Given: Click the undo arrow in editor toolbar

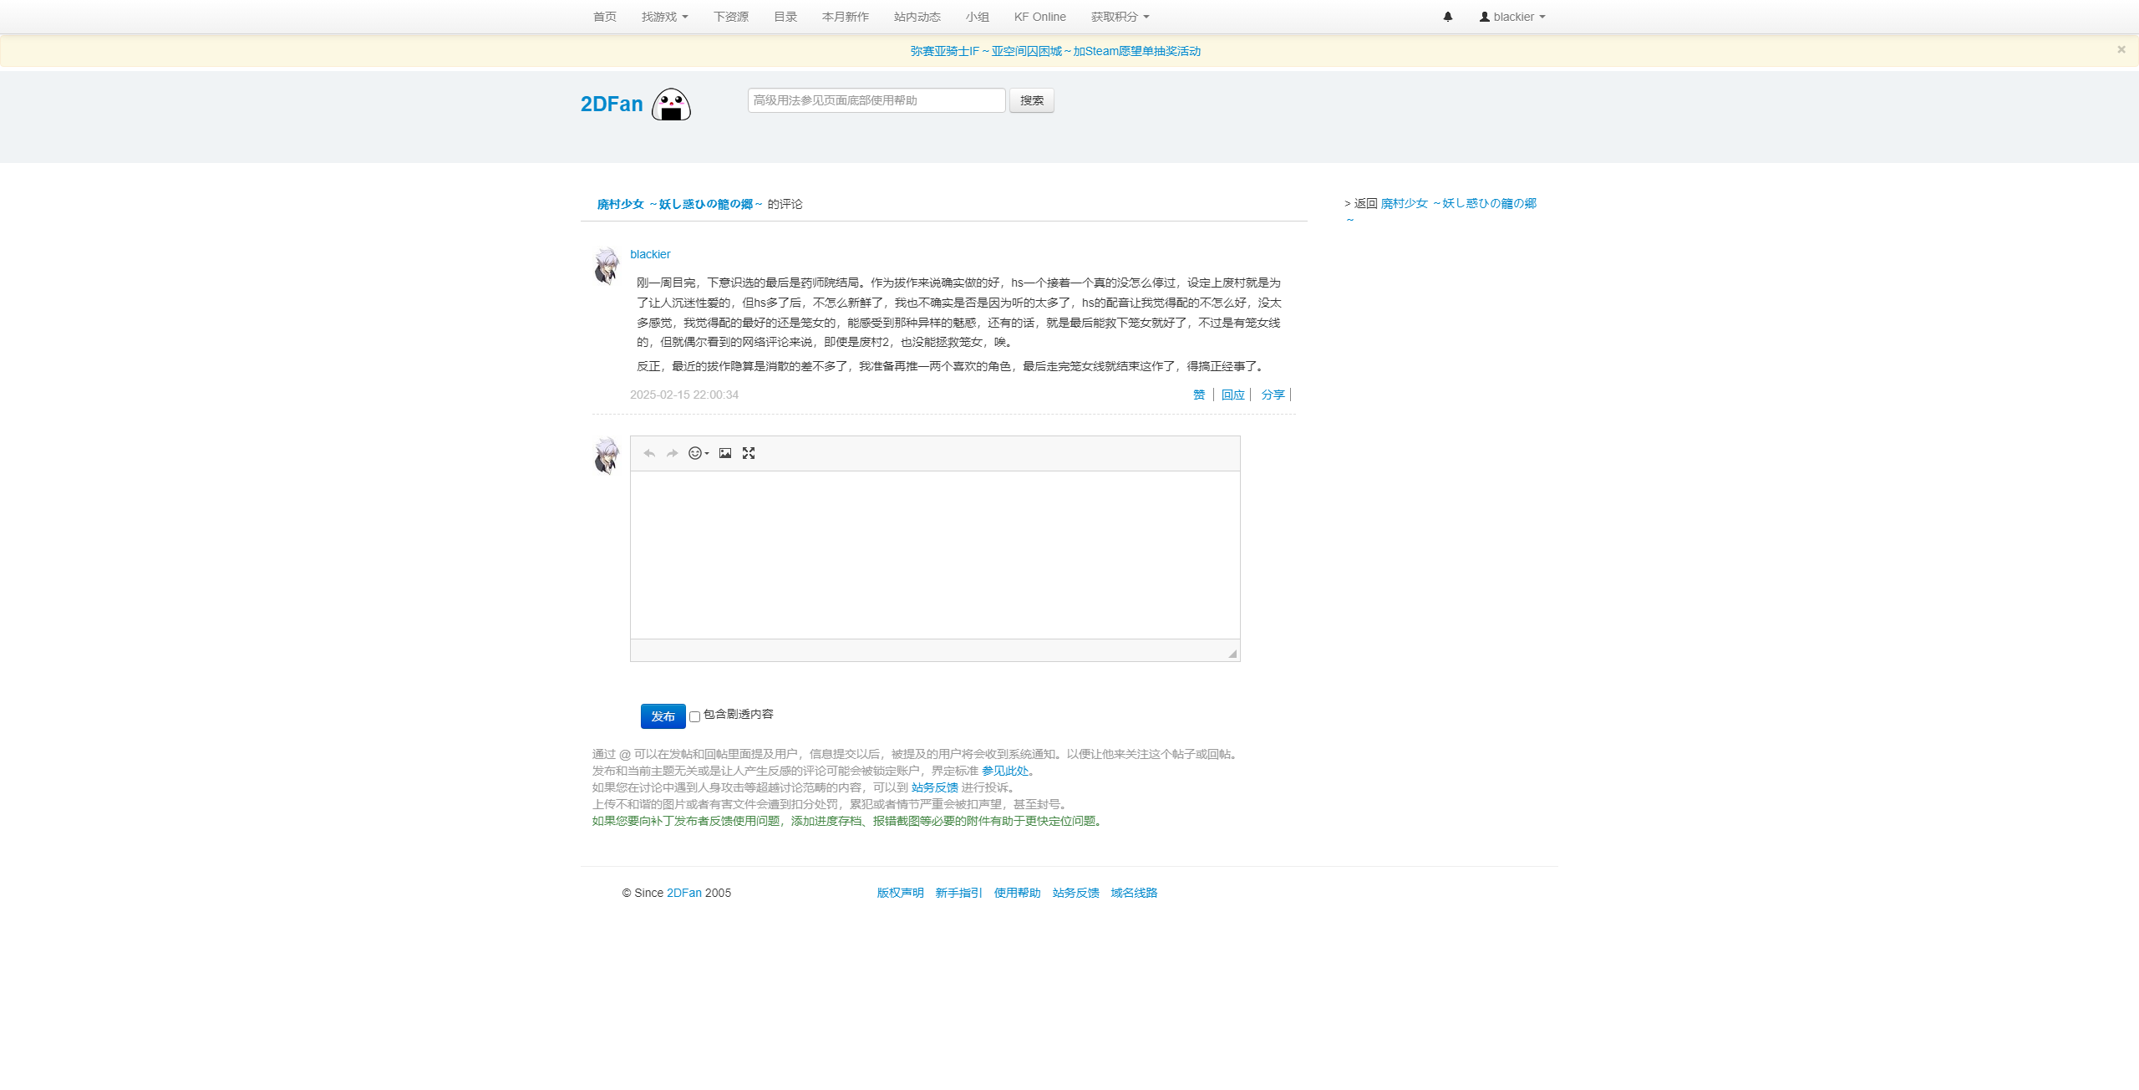Looking at the screenshot, I should (649, 453).
